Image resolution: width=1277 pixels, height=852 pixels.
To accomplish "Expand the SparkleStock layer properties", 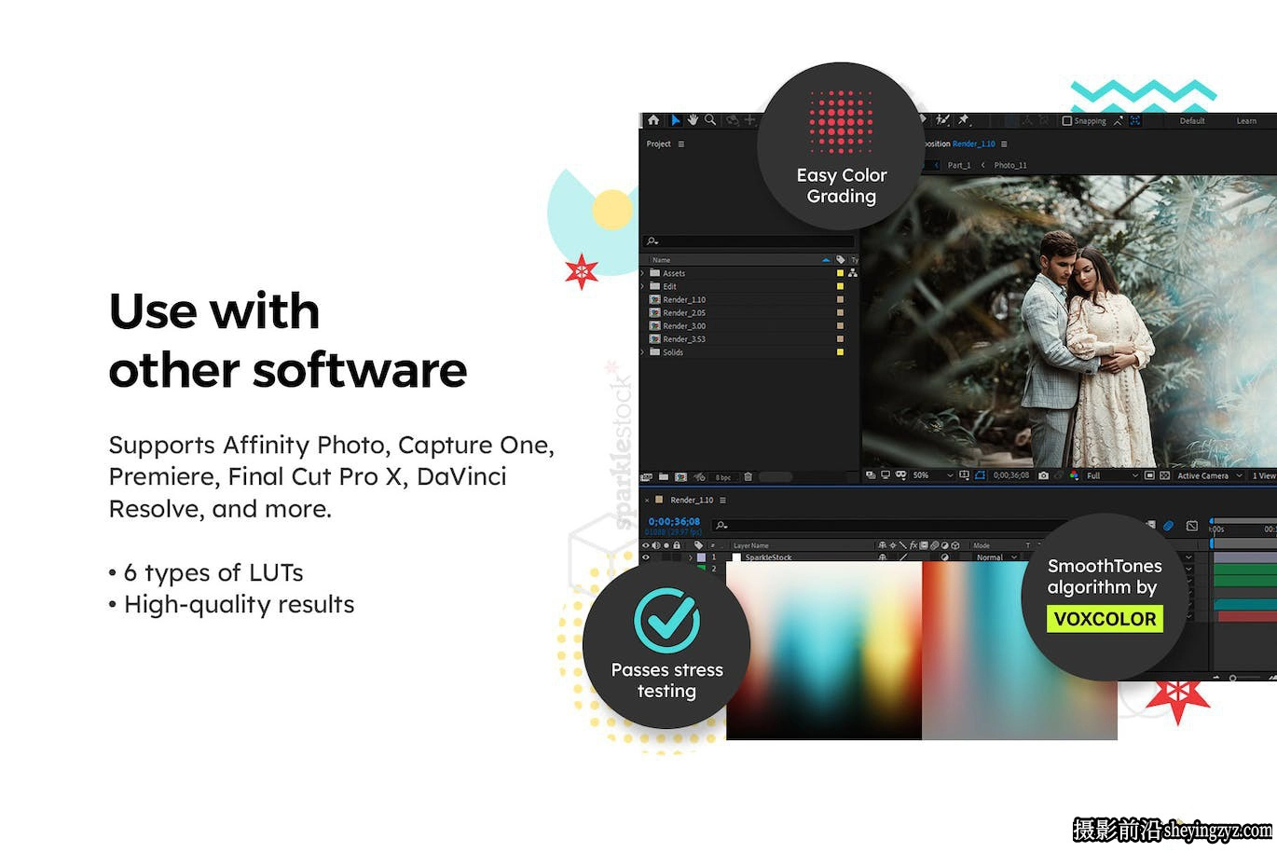I will pyautogui.click(x=691, y=557).
